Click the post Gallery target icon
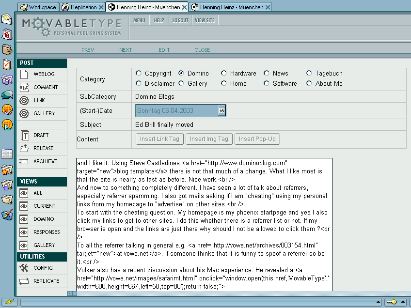The width and height of the screenshot is (411, 308). tap(24, 113)
